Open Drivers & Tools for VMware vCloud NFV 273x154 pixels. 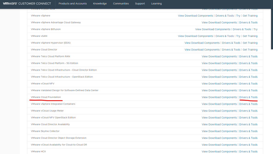coord(248,84)
